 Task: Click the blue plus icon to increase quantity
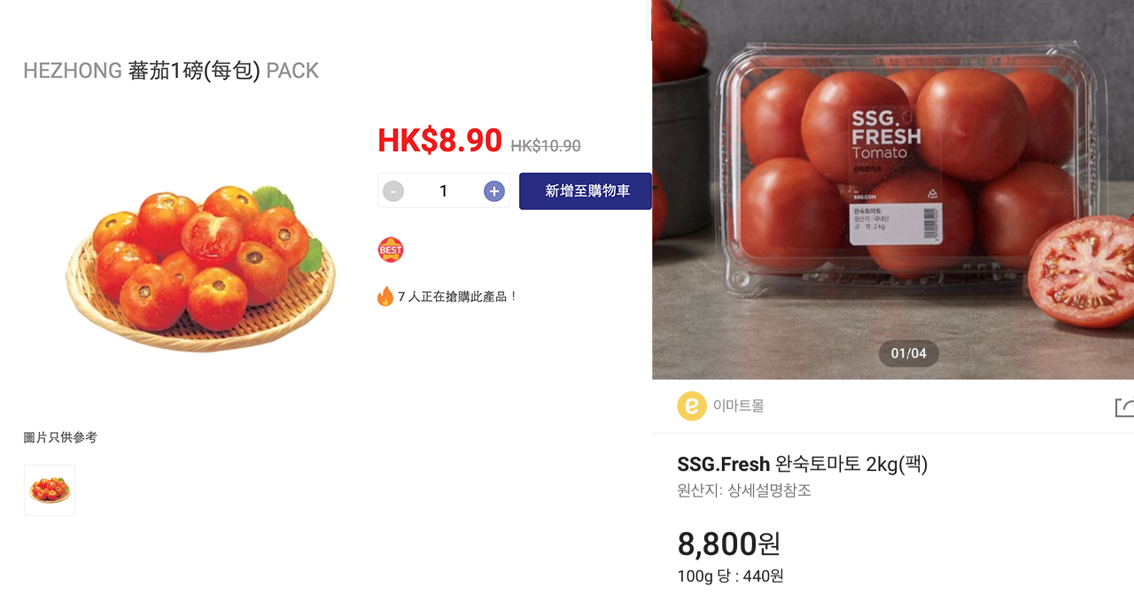(493, 190)
